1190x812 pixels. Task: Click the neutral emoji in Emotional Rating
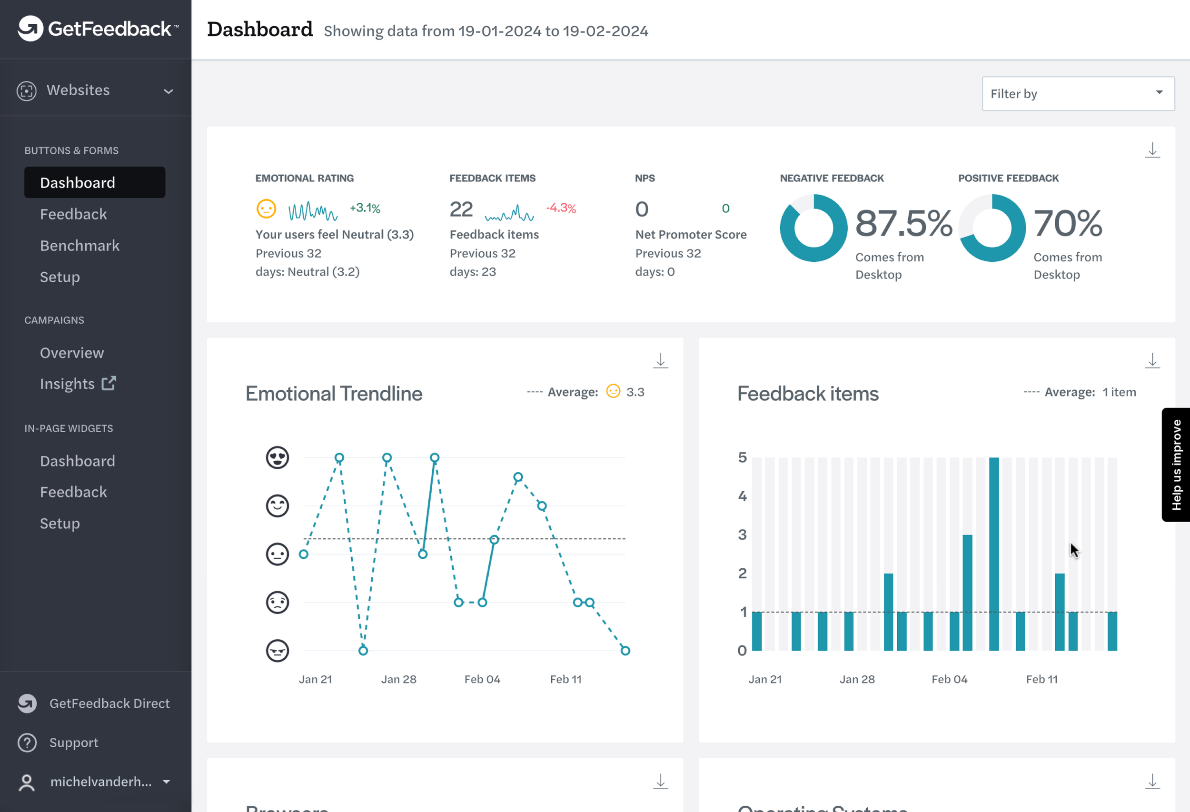tap(266, 209)
